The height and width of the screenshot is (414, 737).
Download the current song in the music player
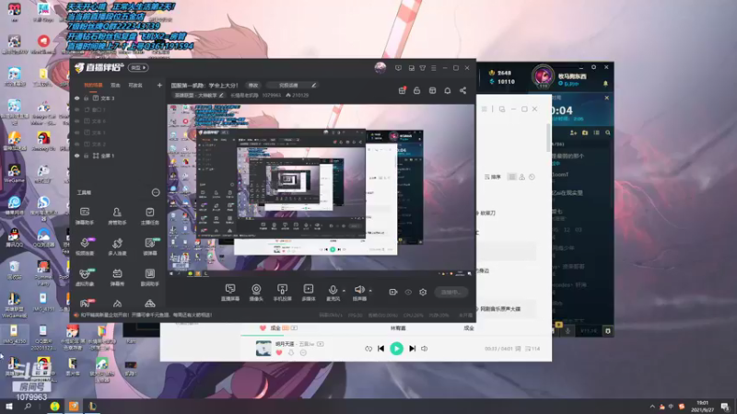pos(291,352)
